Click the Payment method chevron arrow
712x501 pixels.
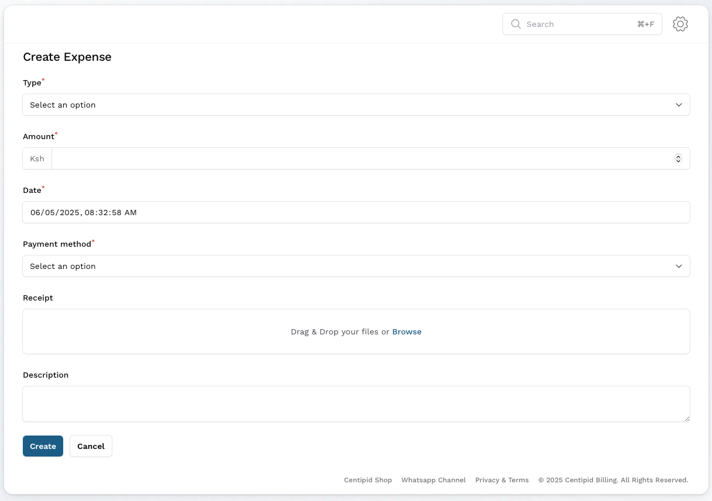[679, 266]
